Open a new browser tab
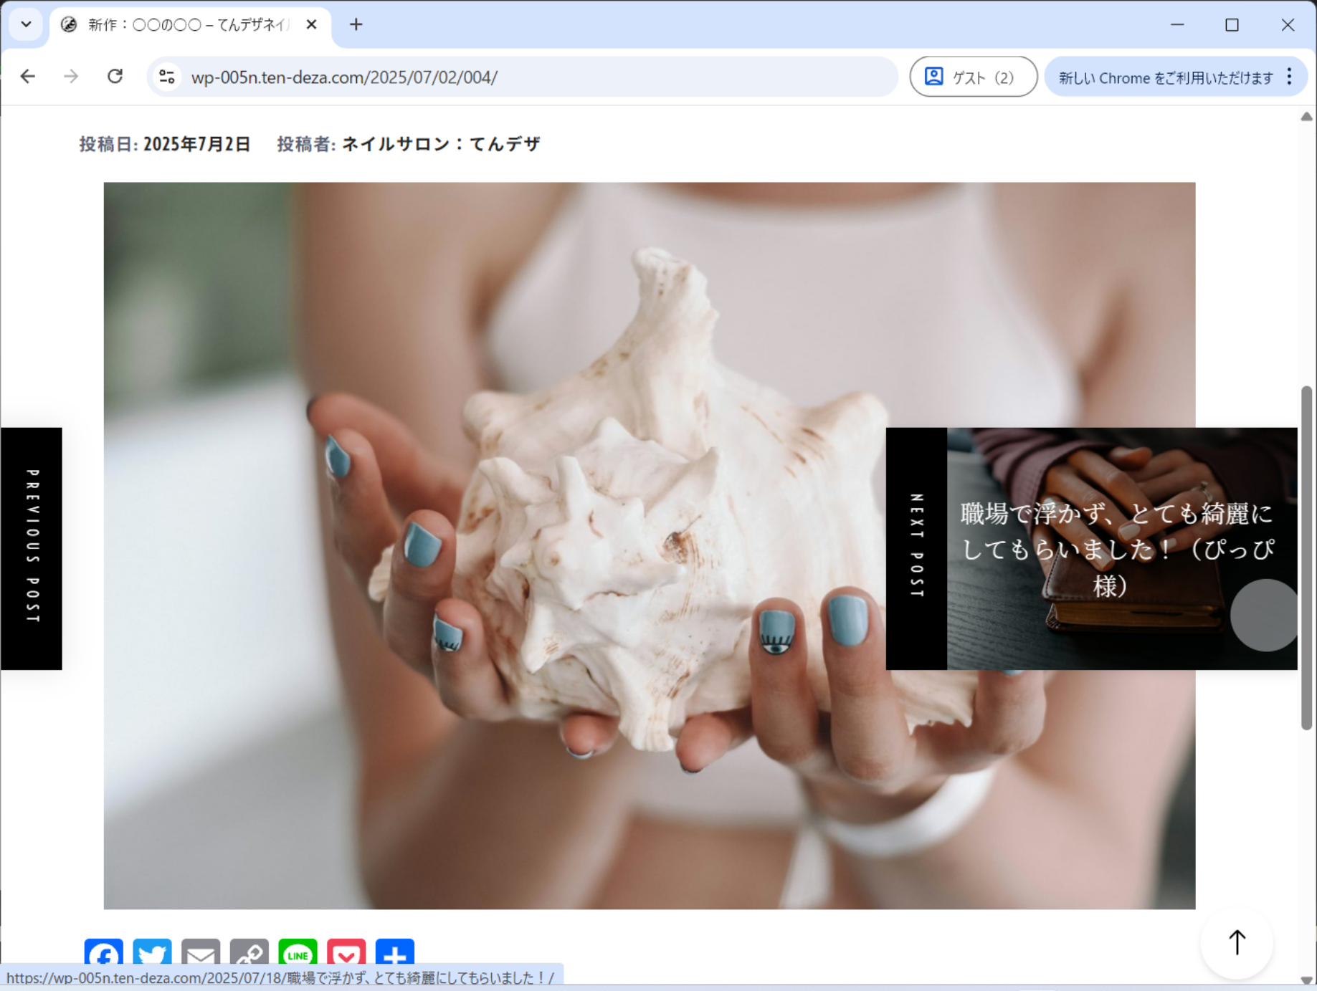Viewport: 1317px width, 991px height. point(356,24)
